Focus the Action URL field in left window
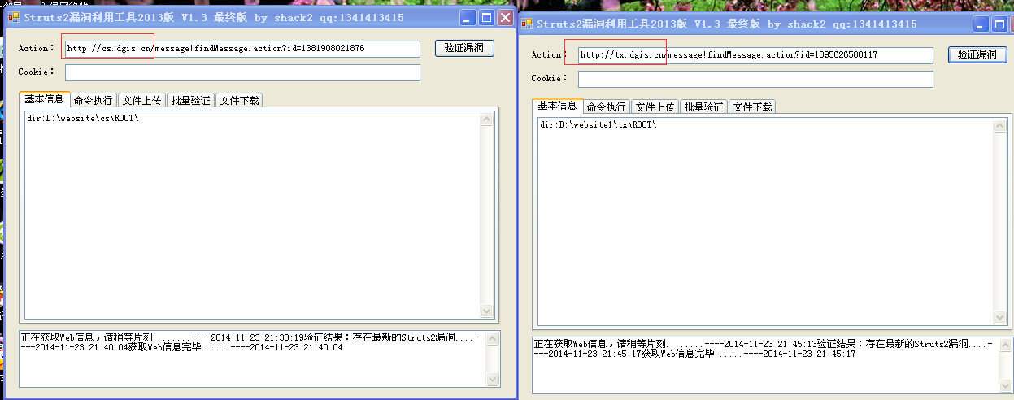This screenshot has height=400, width=1014. coord(242,49)
